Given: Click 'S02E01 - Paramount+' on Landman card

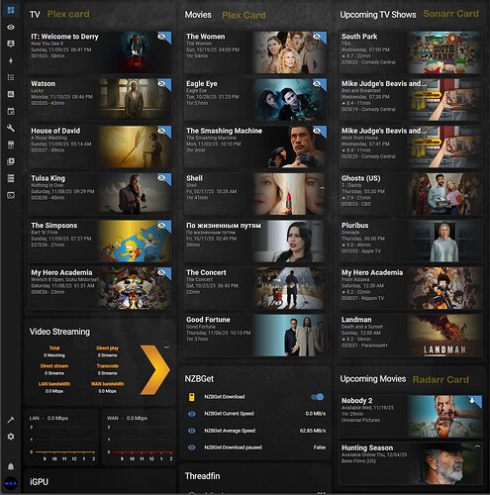Looking at the screenshot, I should pyautogui.click(x=364, y=346).
